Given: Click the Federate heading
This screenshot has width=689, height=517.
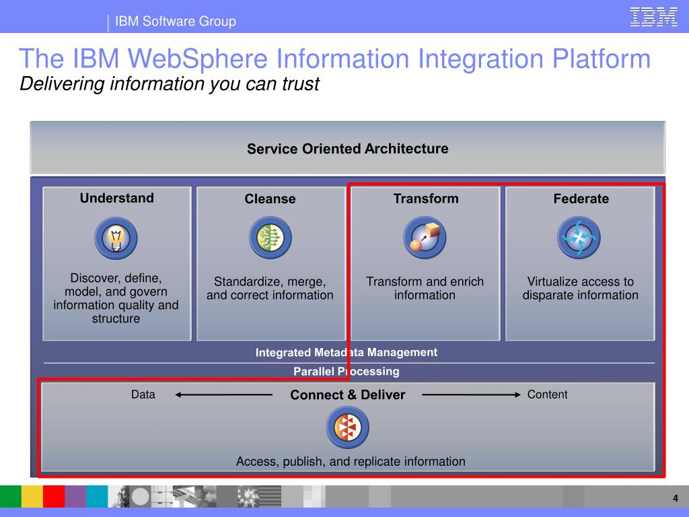Looking at the screenshot, I should pyautogui.click(x=581, y=199).
